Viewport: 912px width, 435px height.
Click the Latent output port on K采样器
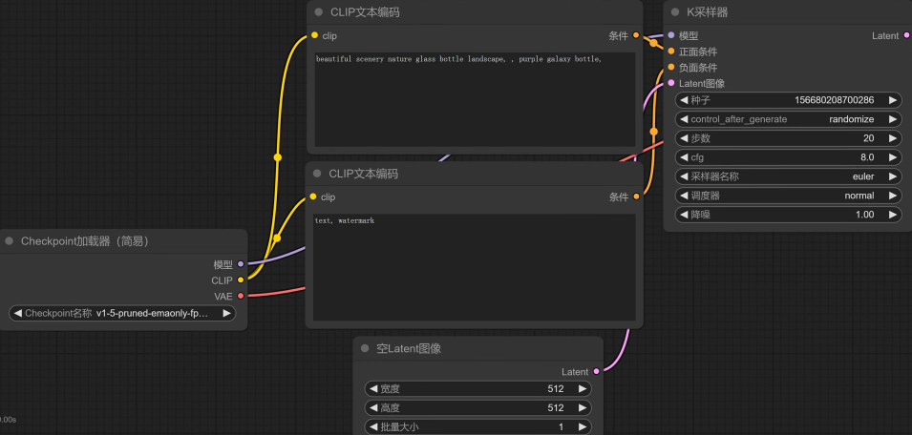click(906, 35)
